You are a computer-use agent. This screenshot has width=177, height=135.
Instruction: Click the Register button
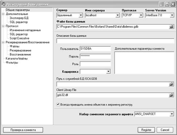(x=146, y=130)
